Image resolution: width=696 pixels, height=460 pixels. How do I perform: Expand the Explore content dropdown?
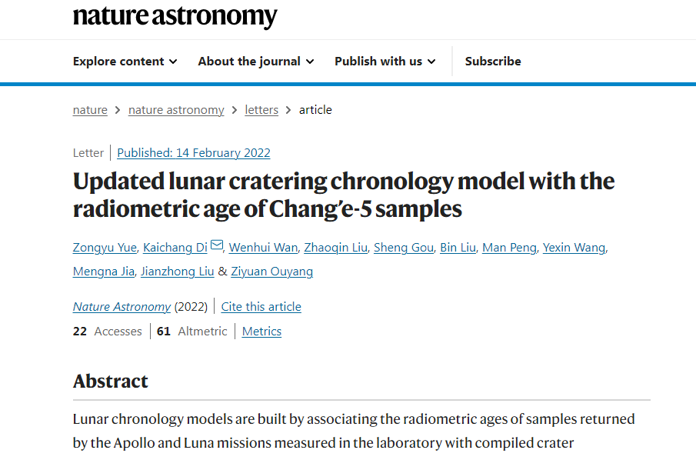click(x=125, y=62)
